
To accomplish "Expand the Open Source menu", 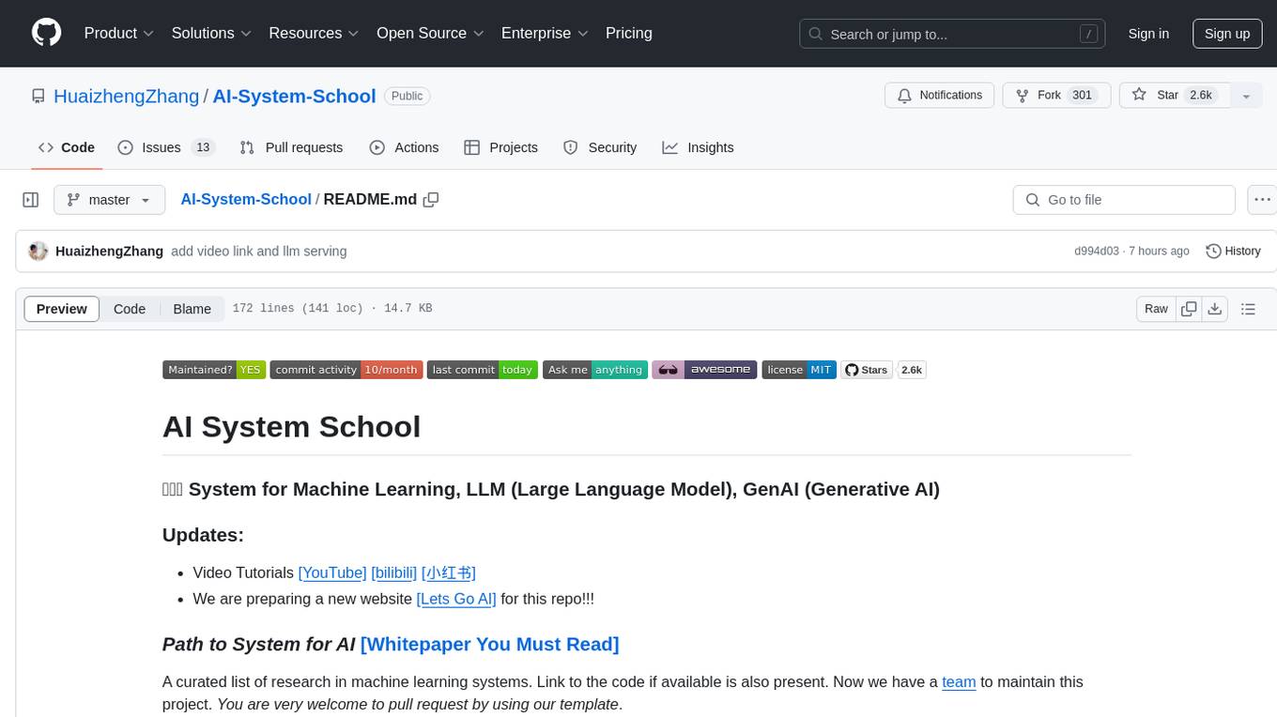I will pyautogui.click(x=430, y=33).
